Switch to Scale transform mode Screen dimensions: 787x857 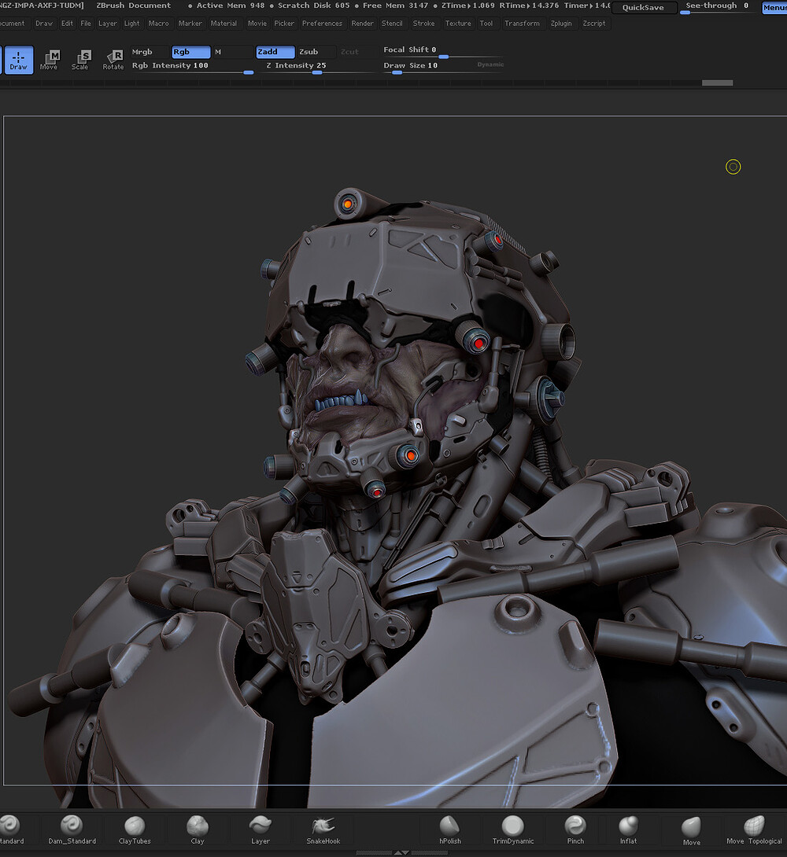(81, 60)
